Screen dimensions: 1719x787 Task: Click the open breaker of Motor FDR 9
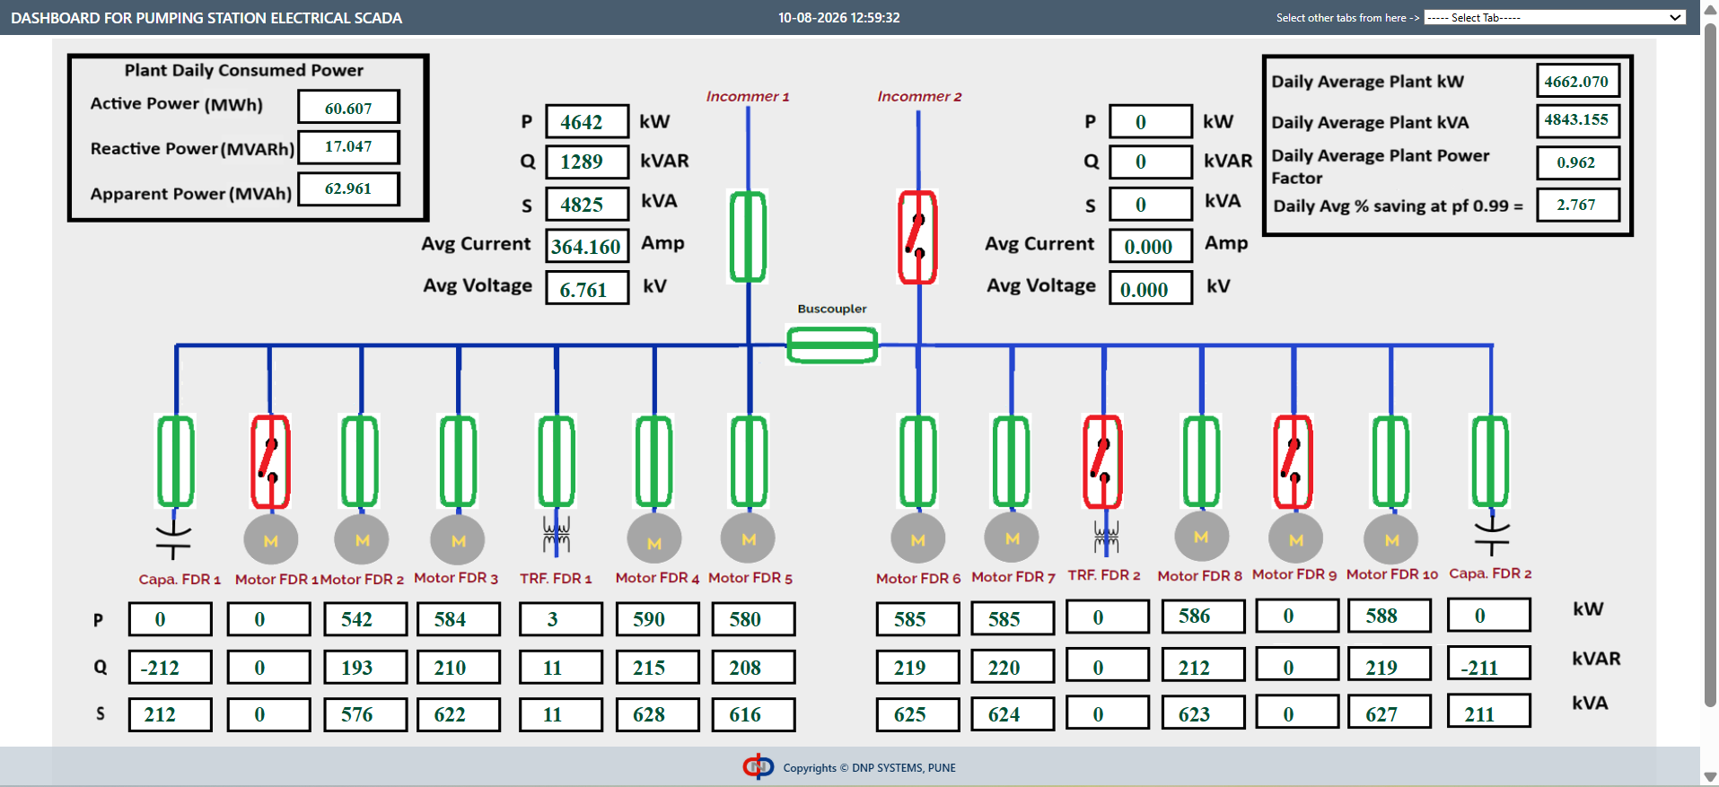coord(1294,461)
